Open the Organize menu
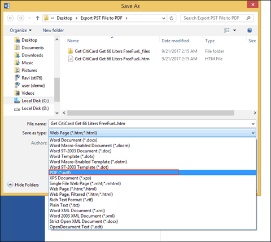 20,30
